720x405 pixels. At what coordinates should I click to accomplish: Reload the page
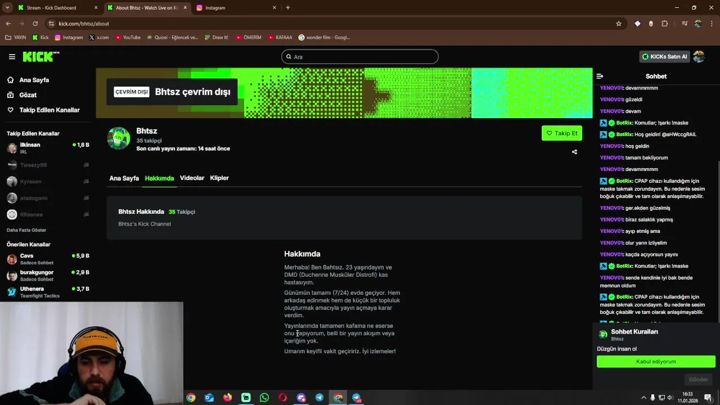[35, 24]
